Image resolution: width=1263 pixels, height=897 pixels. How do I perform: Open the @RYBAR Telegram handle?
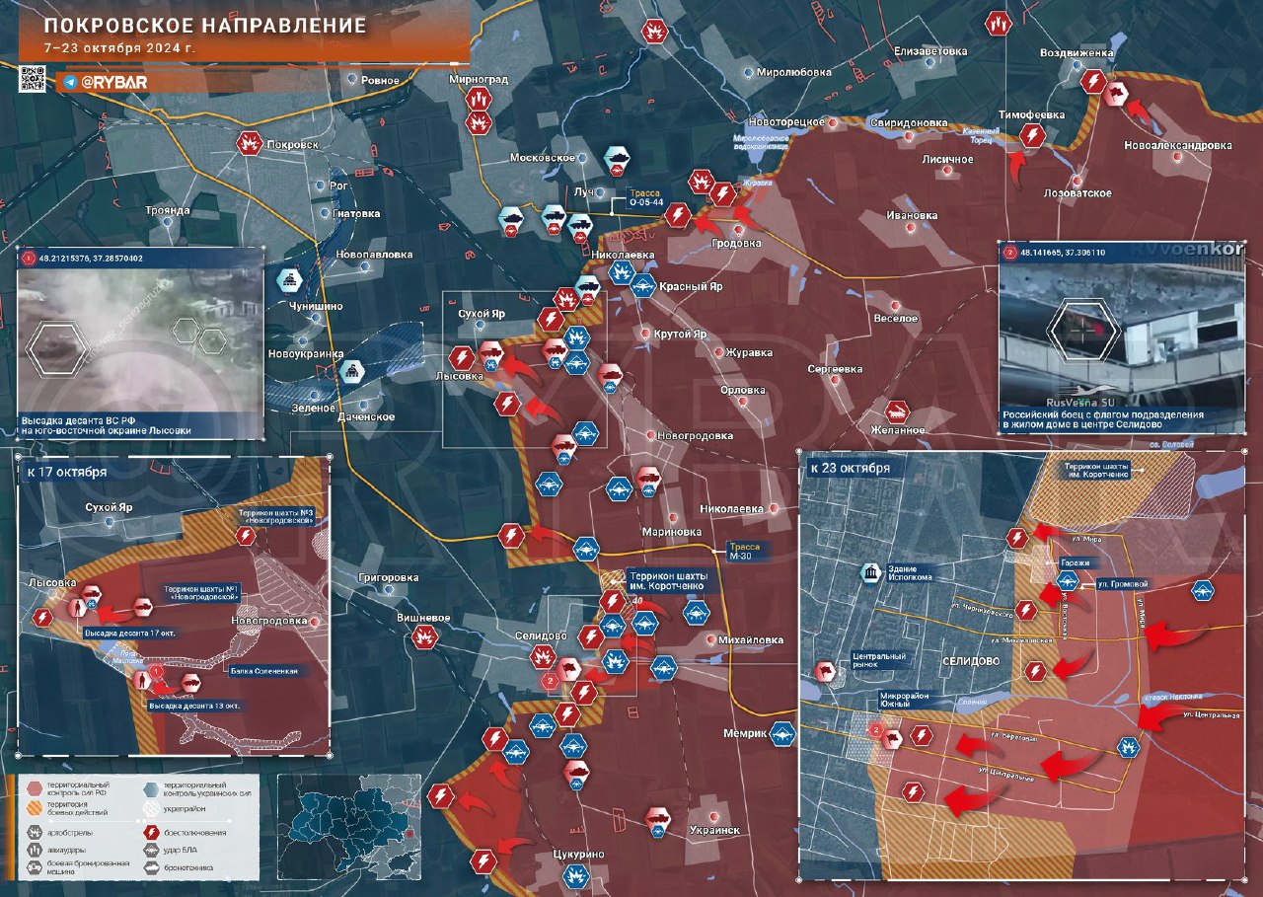coord(107,82)
